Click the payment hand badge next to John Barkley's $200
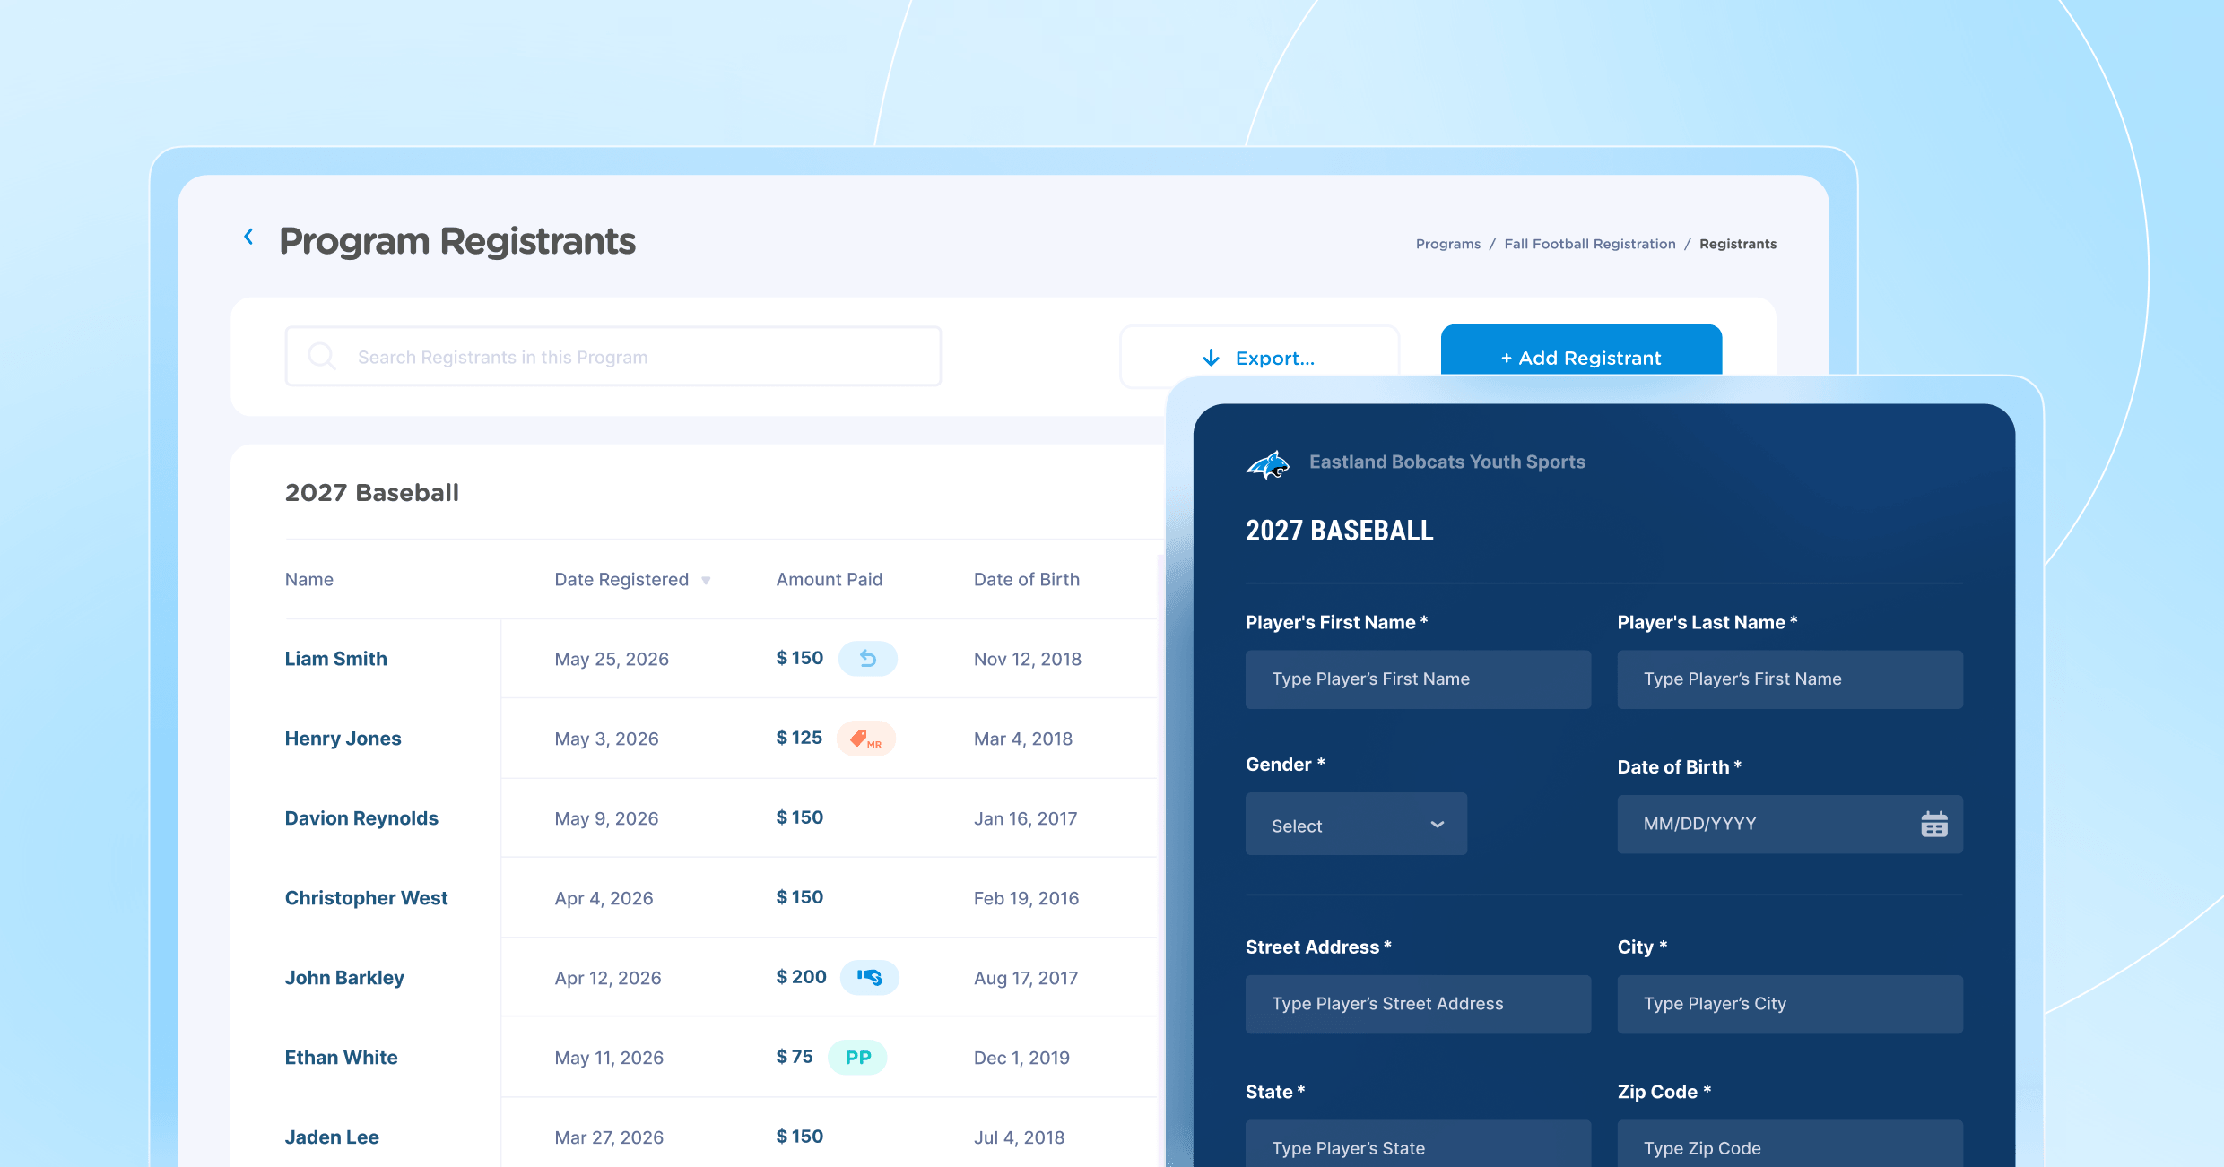The width and height of the screenshot is (2224, 1167). (869, 977)
